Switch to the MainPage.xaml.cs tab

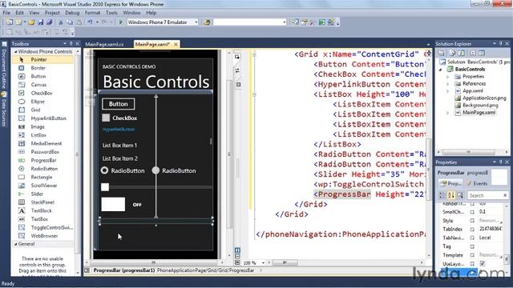104,44
